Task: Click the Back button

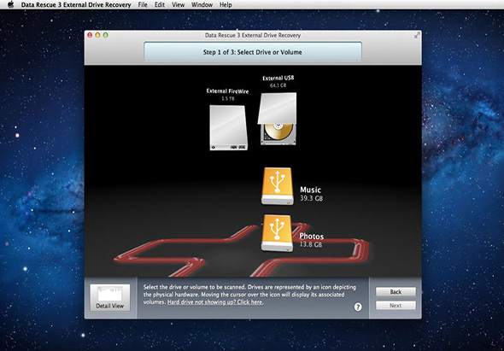Action: tap(396, 292)
